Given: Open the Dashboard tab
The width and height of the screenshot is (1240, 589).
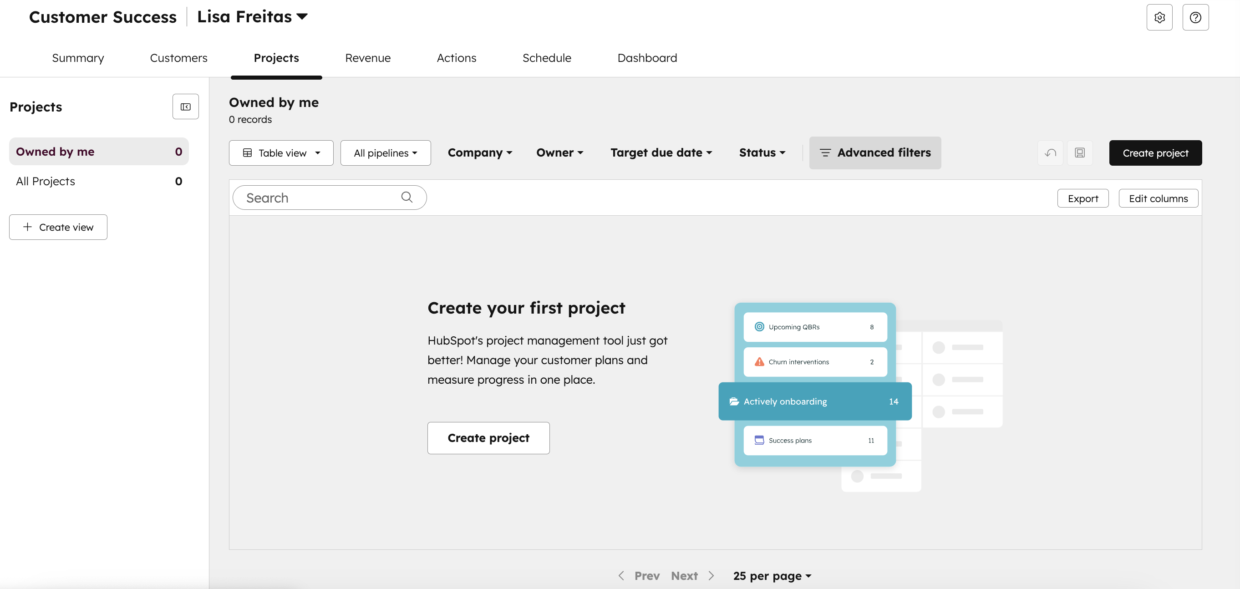Looking at the screenshot, I should [x=647, y=58].
